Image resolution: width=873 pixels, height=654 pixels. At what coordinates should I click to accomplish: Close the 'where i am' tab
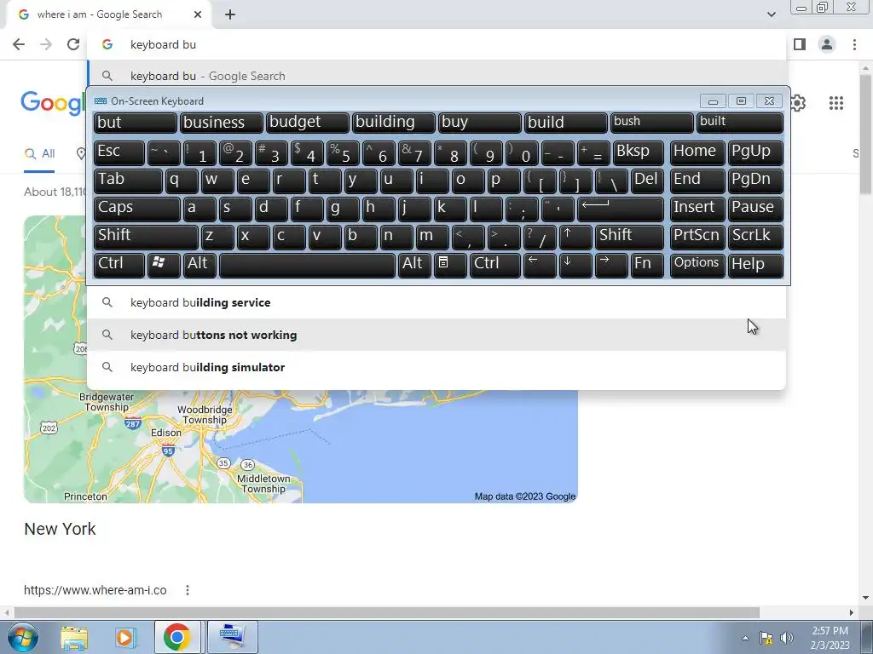coord(198,14)
